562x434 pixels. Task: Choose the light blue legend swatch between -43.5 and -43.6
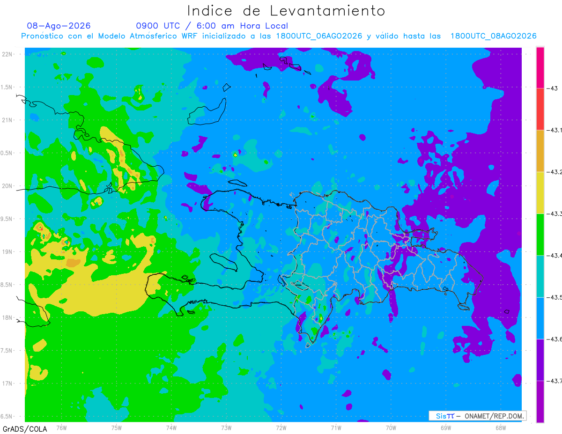coord(540,318)
